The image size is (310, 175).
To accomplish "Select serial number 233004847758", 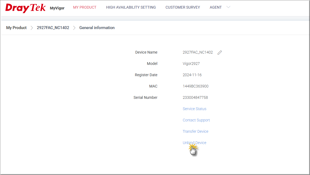I will 195,97.
